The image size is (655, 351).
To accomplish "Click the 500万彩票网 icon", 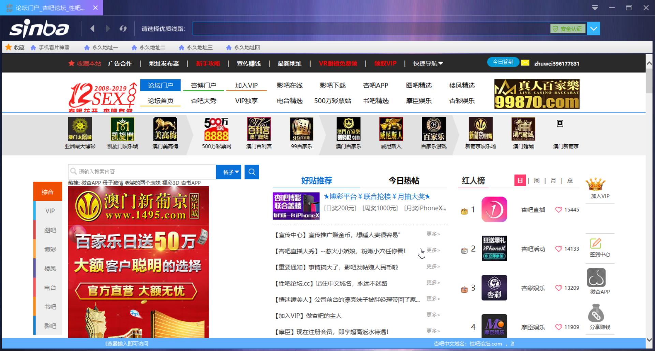I will (217, 129).
